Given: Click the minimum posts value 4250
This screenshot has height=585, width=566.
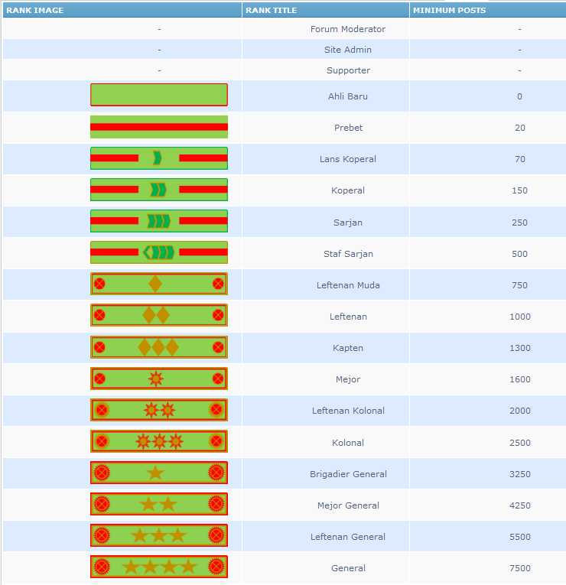Looking at the screenshot, I should pyautogui.click(x=520, y=505).
